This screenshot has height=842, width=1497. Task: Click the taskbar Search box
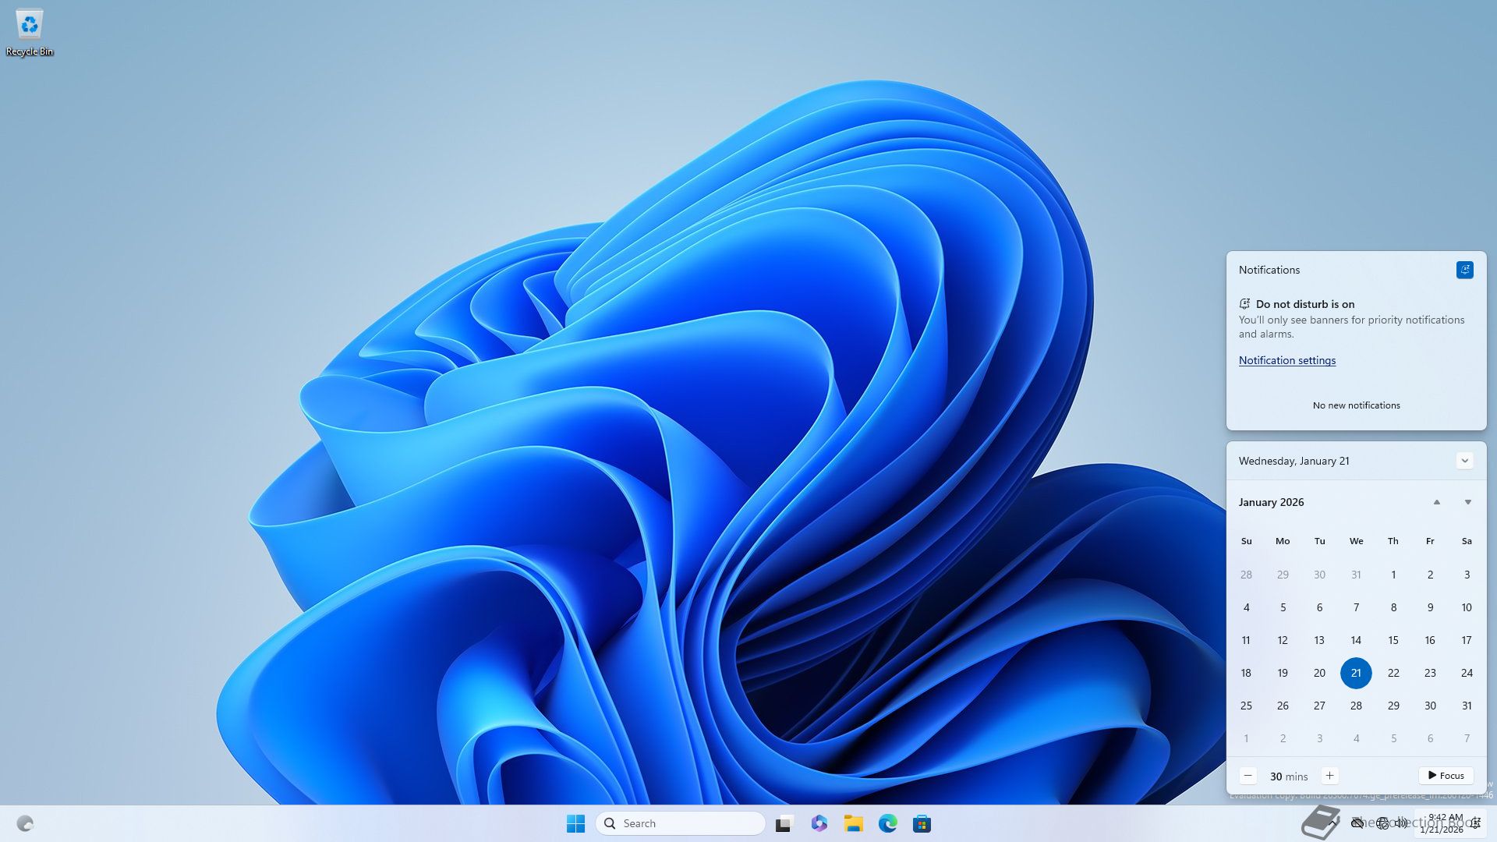point(680,823)
